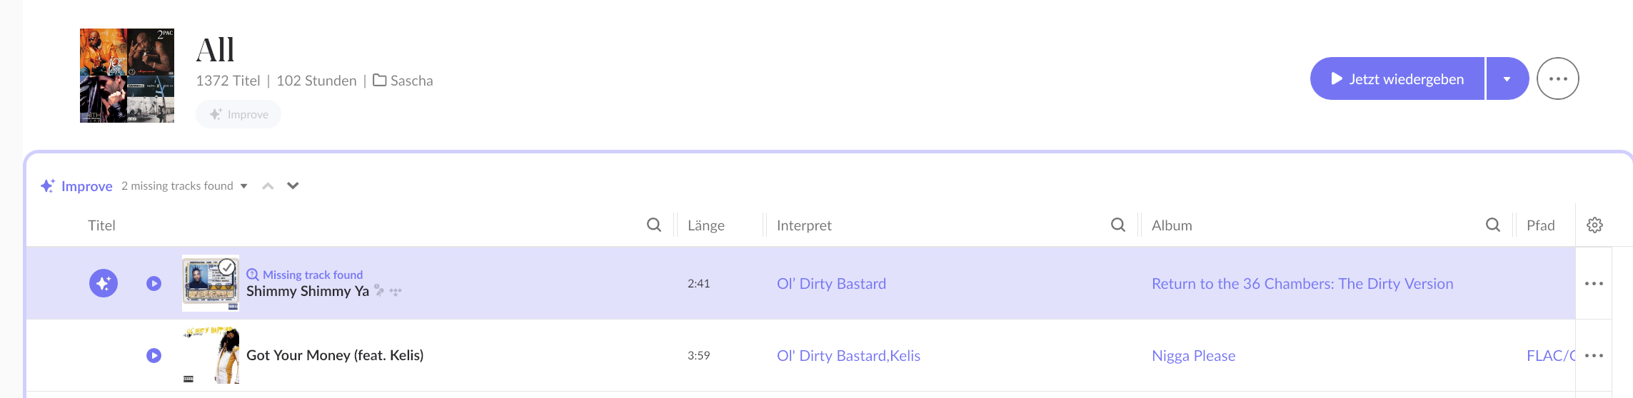The height and width of the screenshot is (398, 1633).
Task: Play the track Shimmy Shimmy Ya
Action: pos(154,283)
